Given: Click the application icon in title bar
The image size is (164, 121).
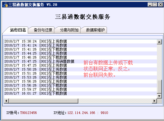Looking at the screenshot, I should (x=5, y=5).
